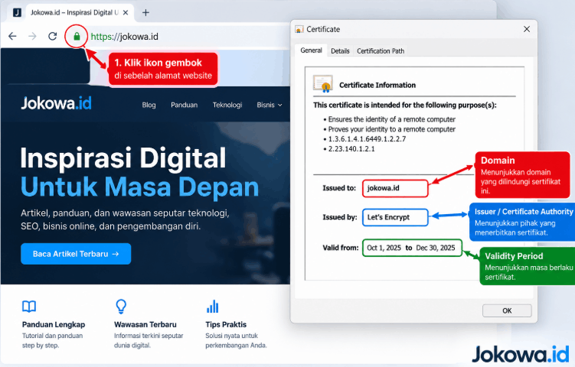The height and width of the screenshot is (367, 575).
Task: Click the Jokowa.id logo in site header
Action: click(56, 103)
